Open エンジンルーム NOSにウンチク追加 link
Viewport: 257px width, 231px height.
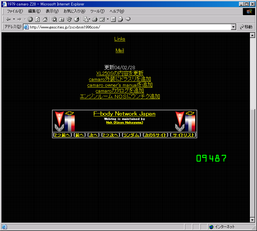click(x=120, y=97)
